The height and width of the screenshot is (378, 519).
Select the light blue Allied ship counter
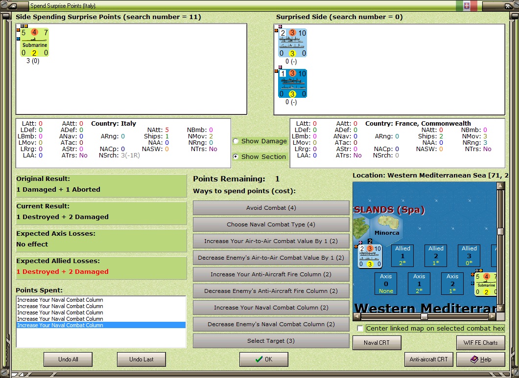coord(293,43)
